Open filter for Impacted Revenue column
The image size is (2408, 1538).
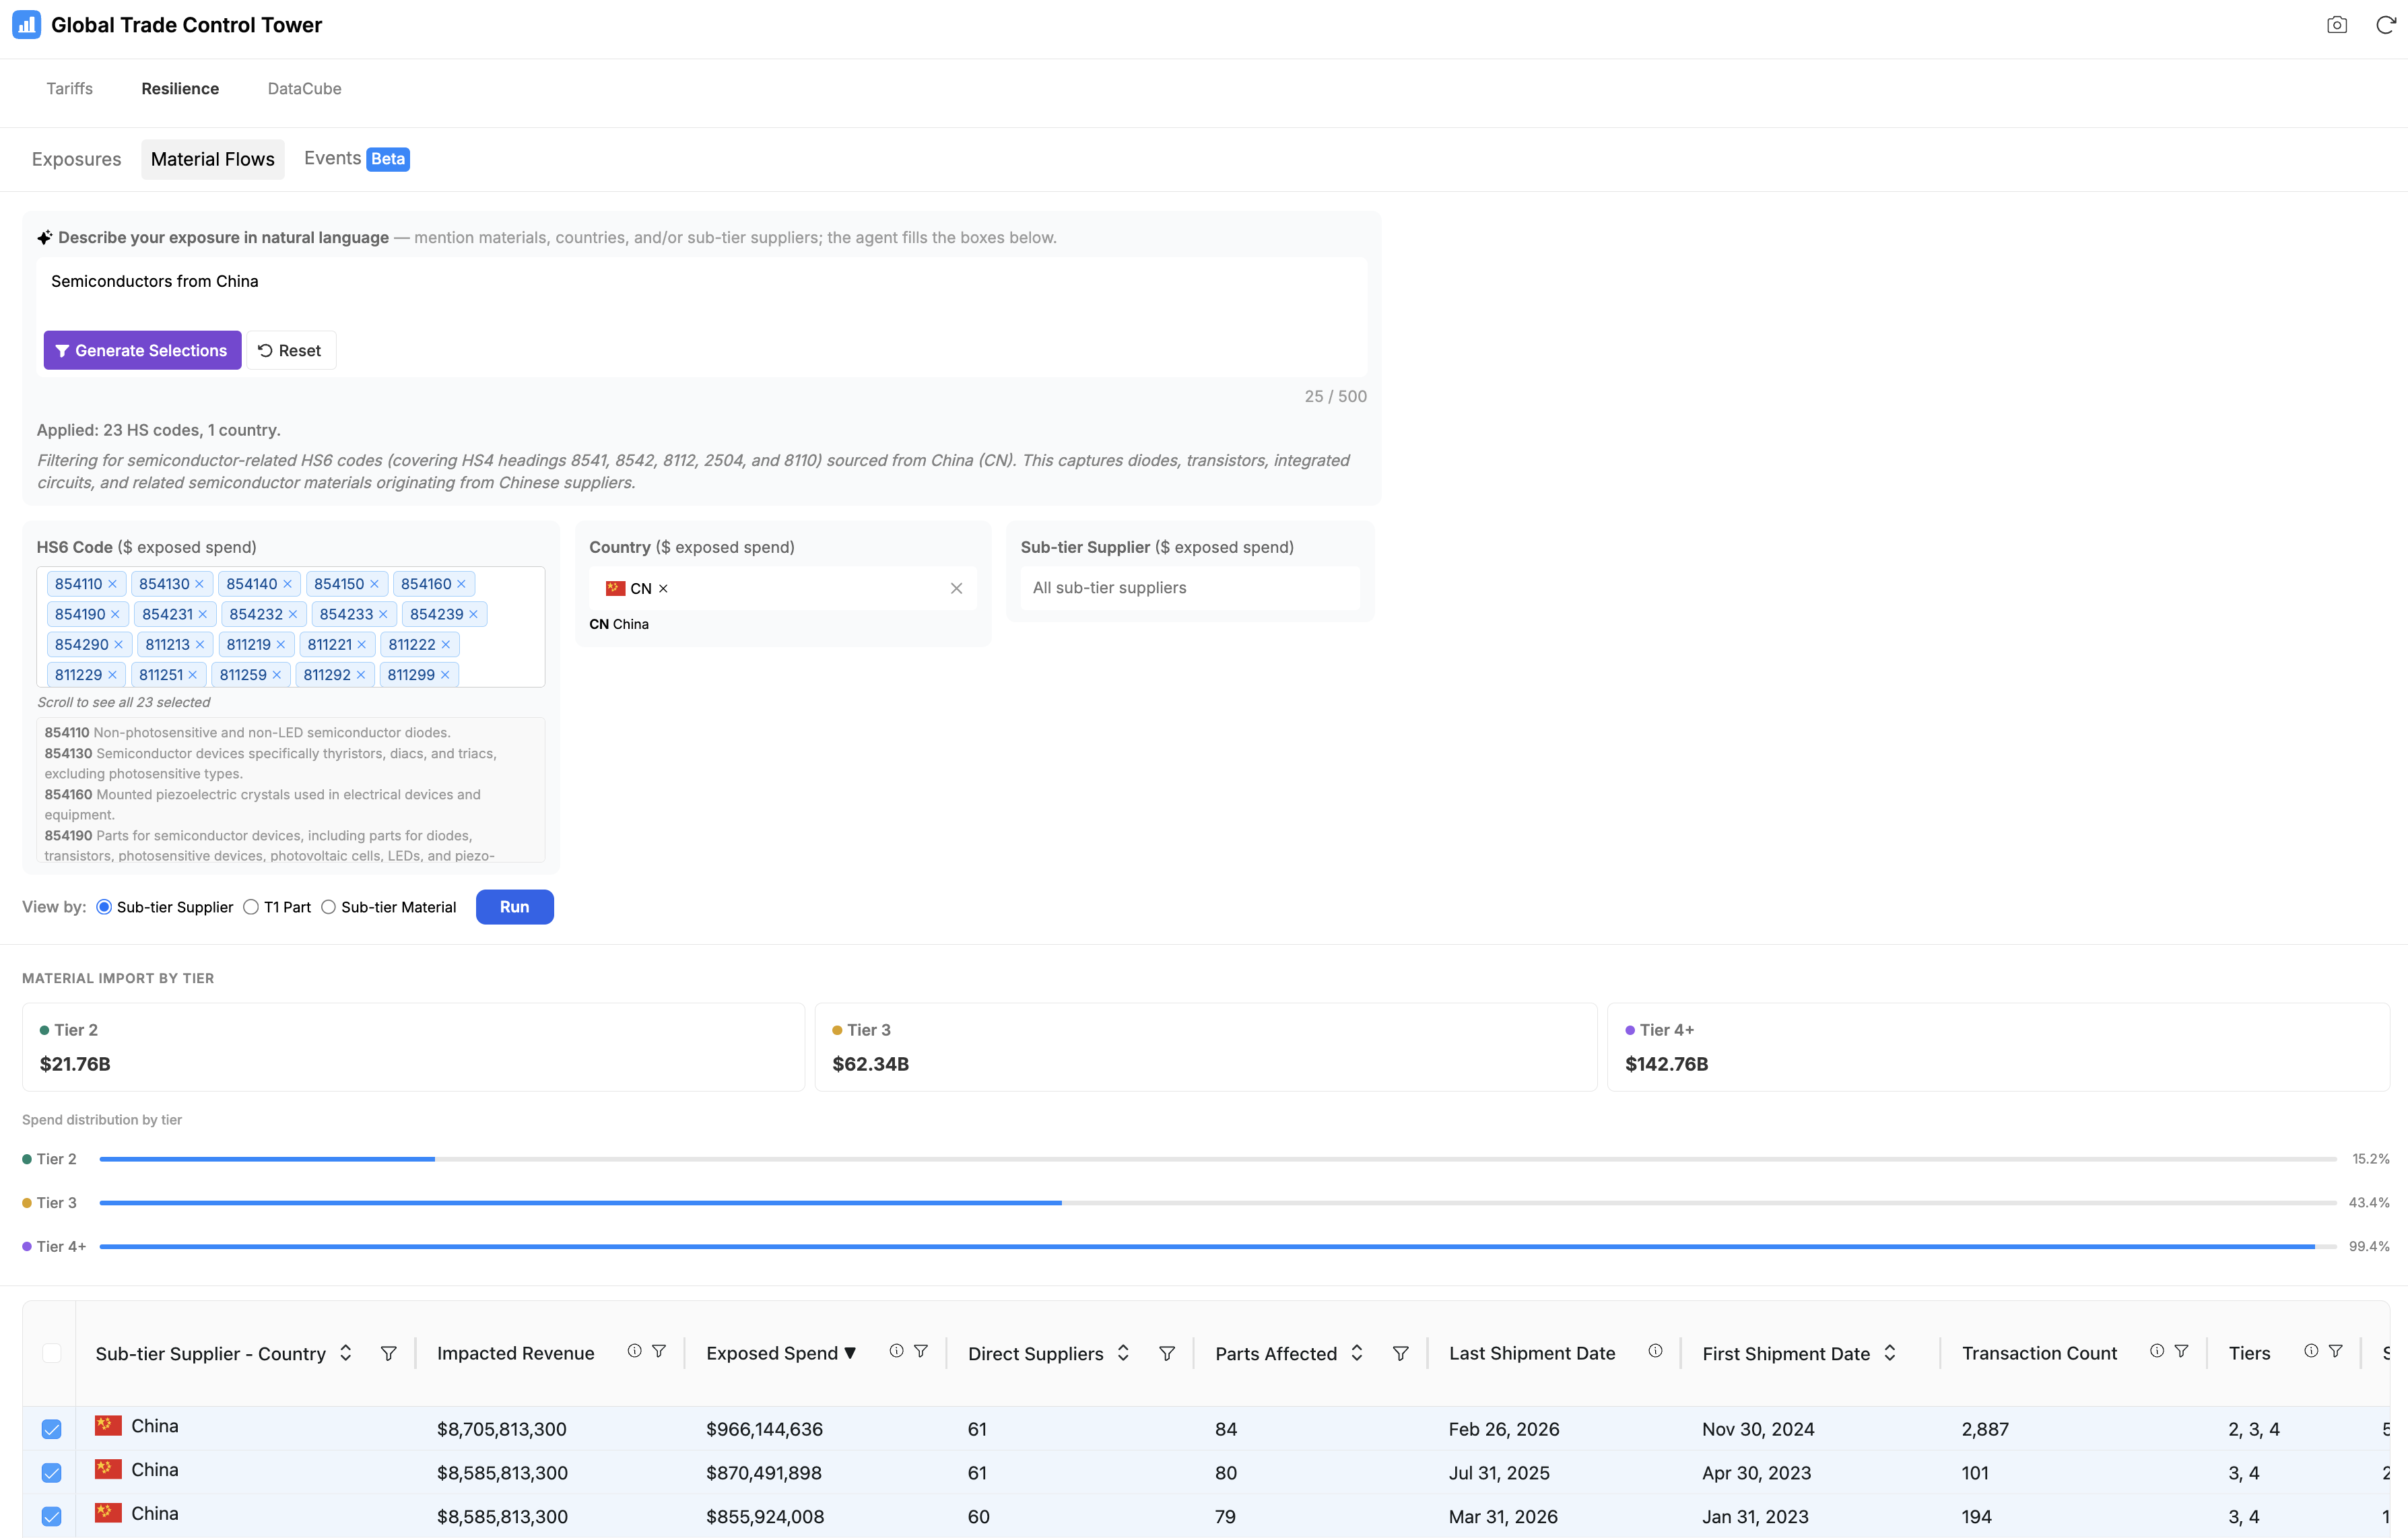pyautogui.click(x=659, y=1351)
